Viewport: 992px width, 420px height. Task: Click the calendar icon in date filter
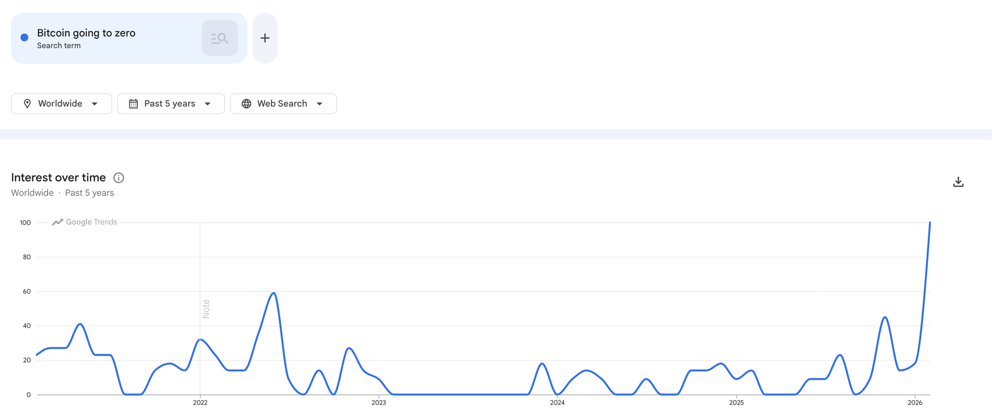tap(133, 104)
